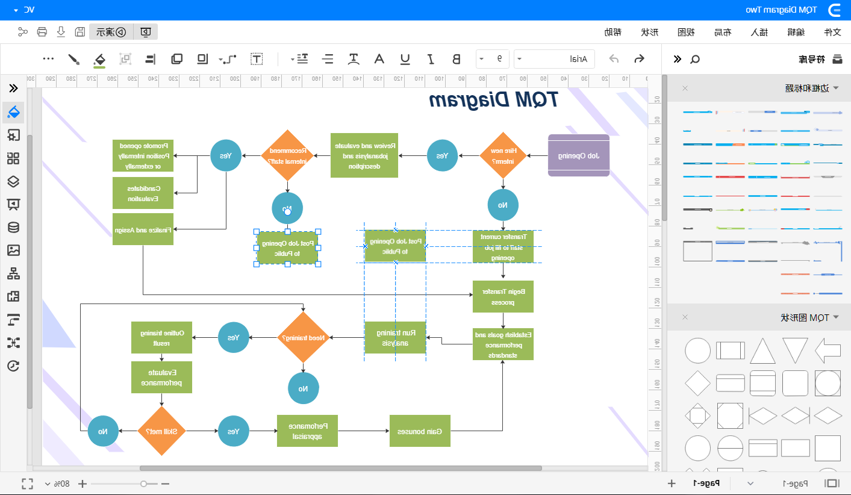Image resolution: width=851 pixels, height=495 pixels.
Task: Click the download/export icon
Action: pos(61,32)
